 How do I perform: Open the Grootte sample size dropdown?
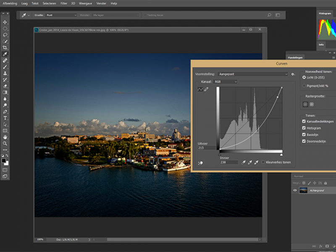pos(61,15)
